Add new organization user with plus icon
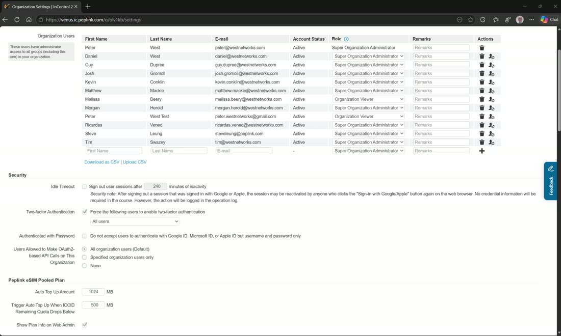Screen dimensions: 561x336 pyautogui.click(x=481, y=151)
